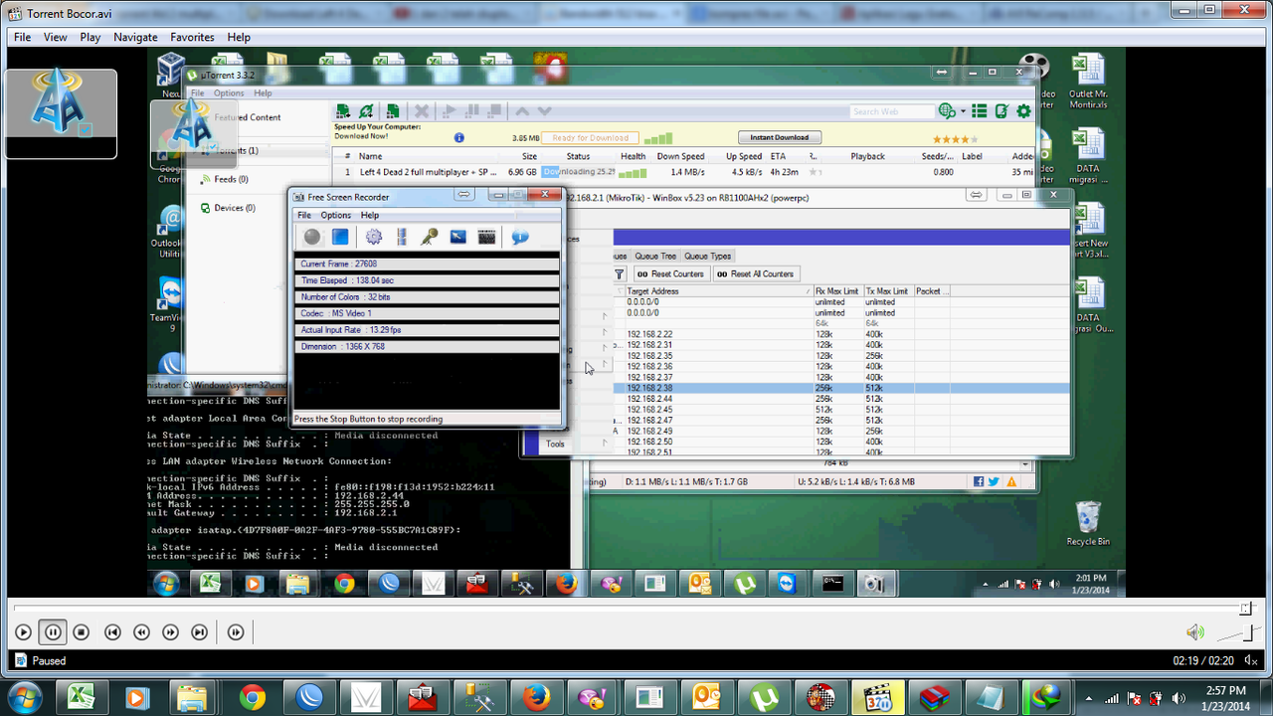Open the player Play menu
The height and width of the screenshot is (716, 1273).
pos(91,37)
